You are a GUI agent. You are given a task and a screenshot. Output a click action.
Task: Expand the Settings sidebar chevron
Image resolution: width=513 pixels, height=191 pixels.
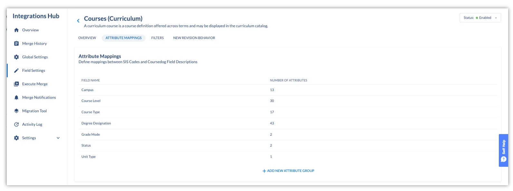pos(58,138)
